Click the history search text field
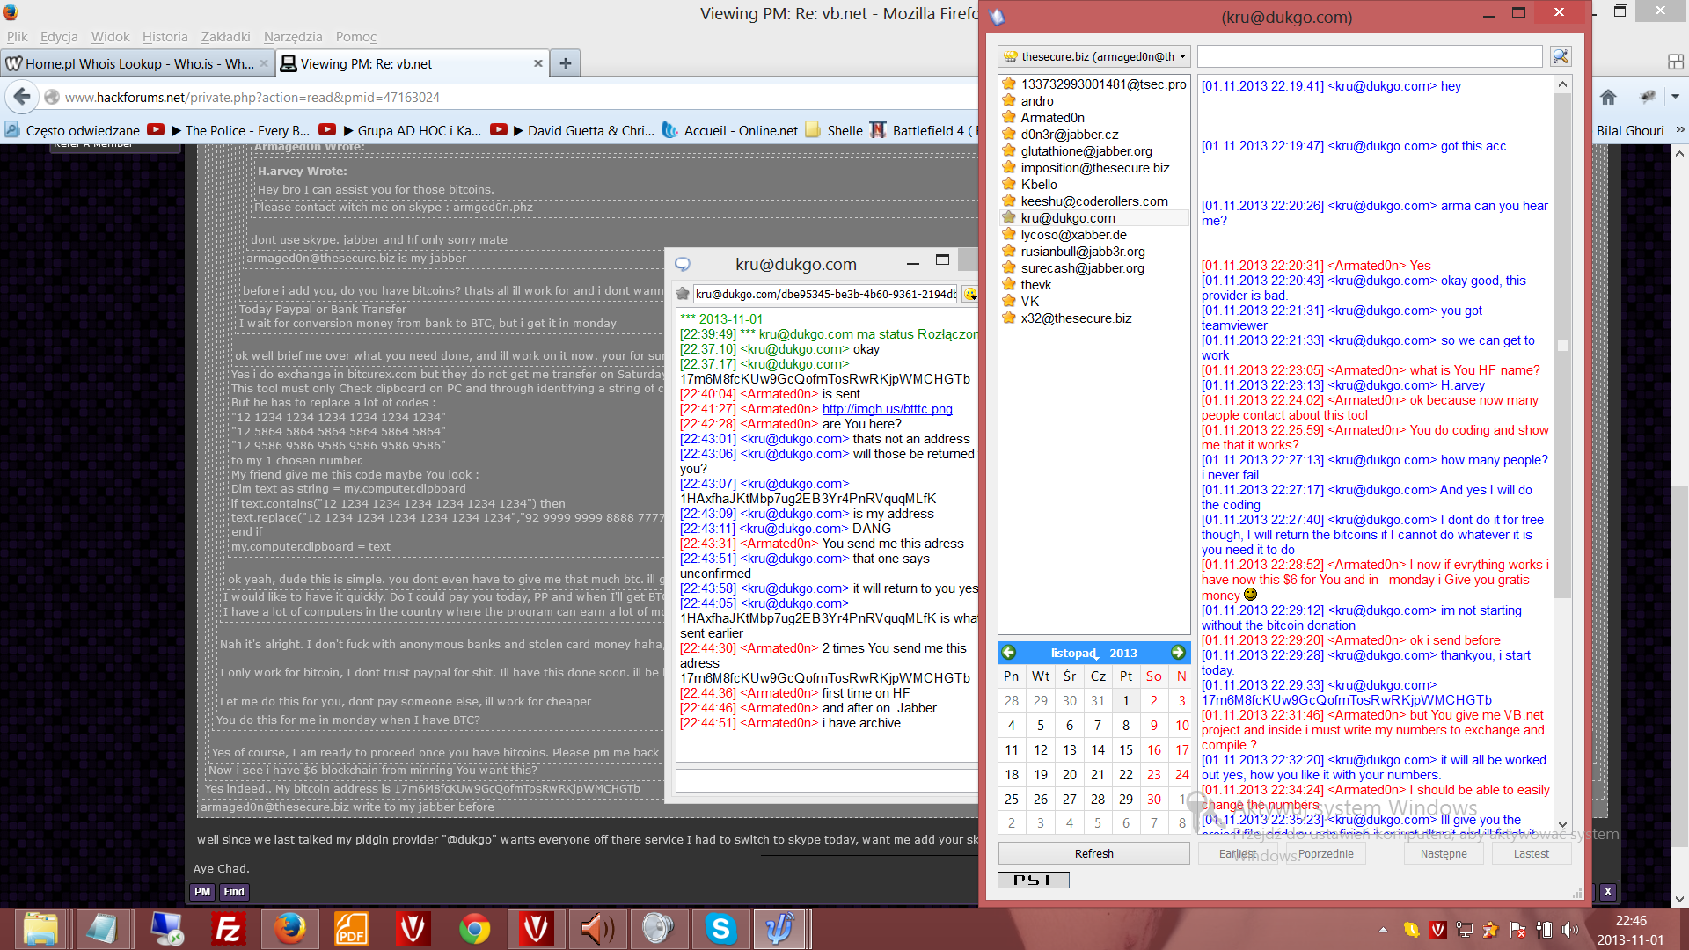 [1369, 56]
